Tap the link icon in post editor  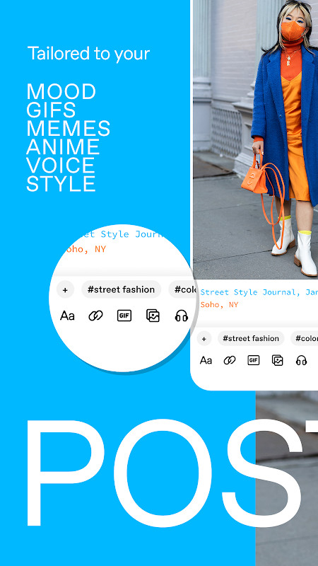pos(229,360)
